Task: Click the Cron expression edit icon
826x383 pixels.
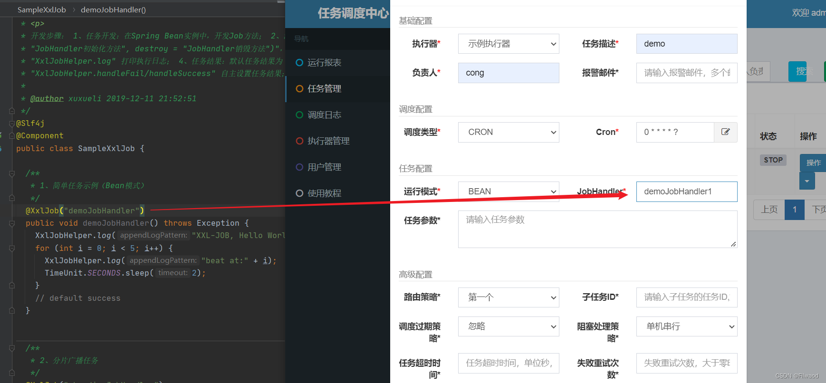Action: (725, 132)
